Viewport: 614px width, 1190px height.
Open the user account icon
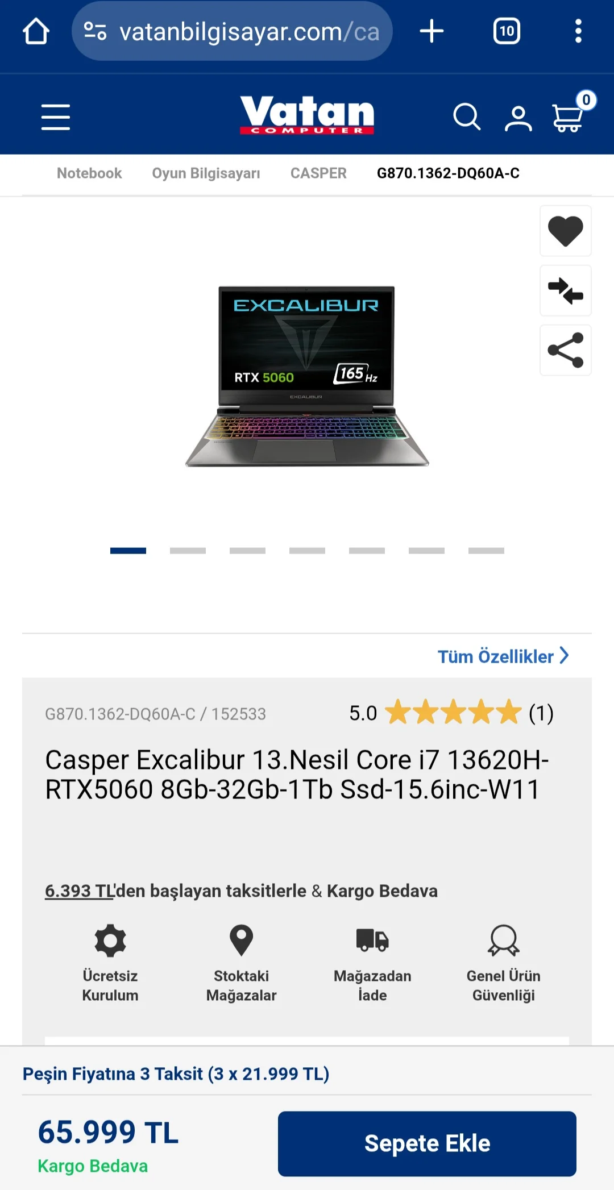[x=518, y=118]
